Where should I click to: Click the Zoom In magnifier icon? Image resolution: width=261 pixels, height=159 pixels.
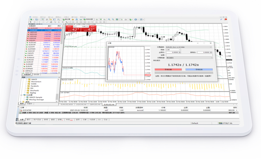109,19
